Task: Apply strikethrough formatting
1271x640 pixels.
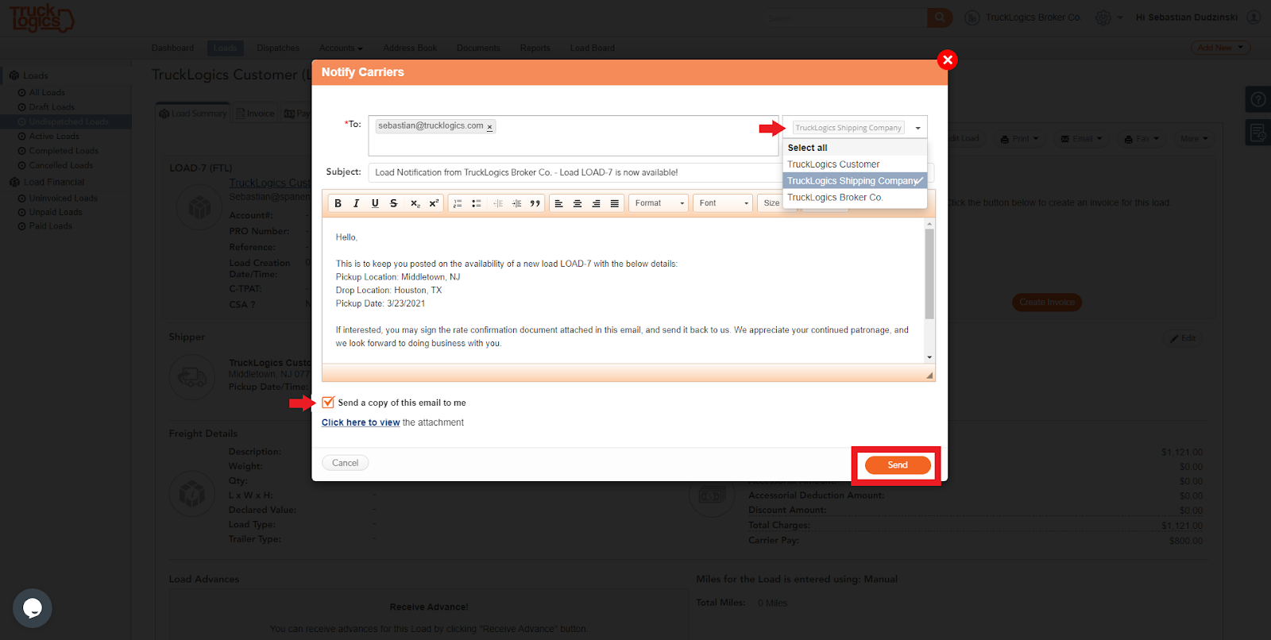Action: (x=394, y=203)
